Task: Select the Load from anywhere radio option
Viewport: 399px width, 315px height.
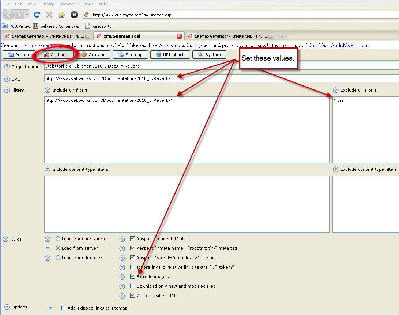Action: pos(58,239)
